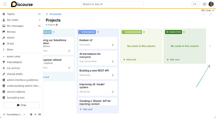
Task: Open Creating a 'Blocks' API card
Action: click(95, 102)
